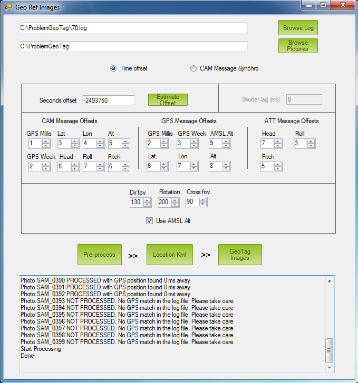Click the Browse Log button
358x383 pixels.
pos(298,28)
